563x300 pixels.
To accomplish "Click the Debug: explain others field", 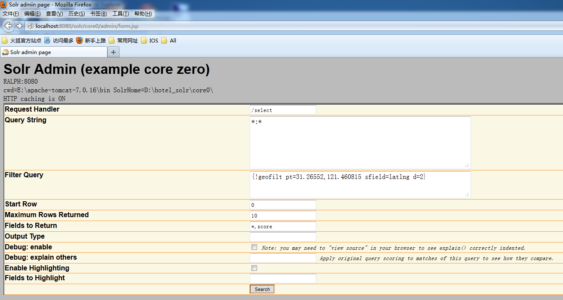I will [x=283, y=258].
